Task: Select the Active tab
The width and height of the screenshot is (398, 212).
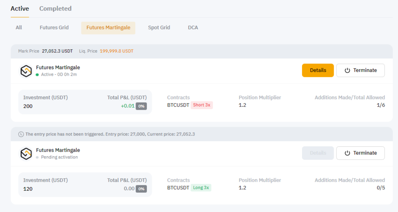Action: click(x=20, y=8)
